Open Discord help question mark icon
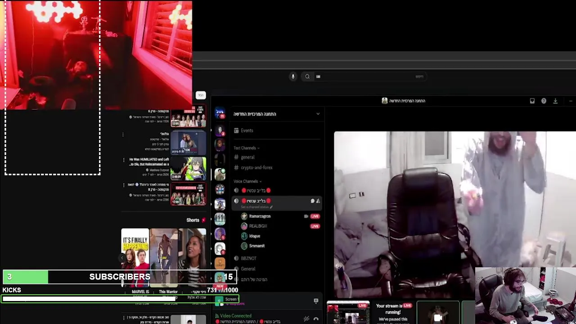 tap(544, 101)
